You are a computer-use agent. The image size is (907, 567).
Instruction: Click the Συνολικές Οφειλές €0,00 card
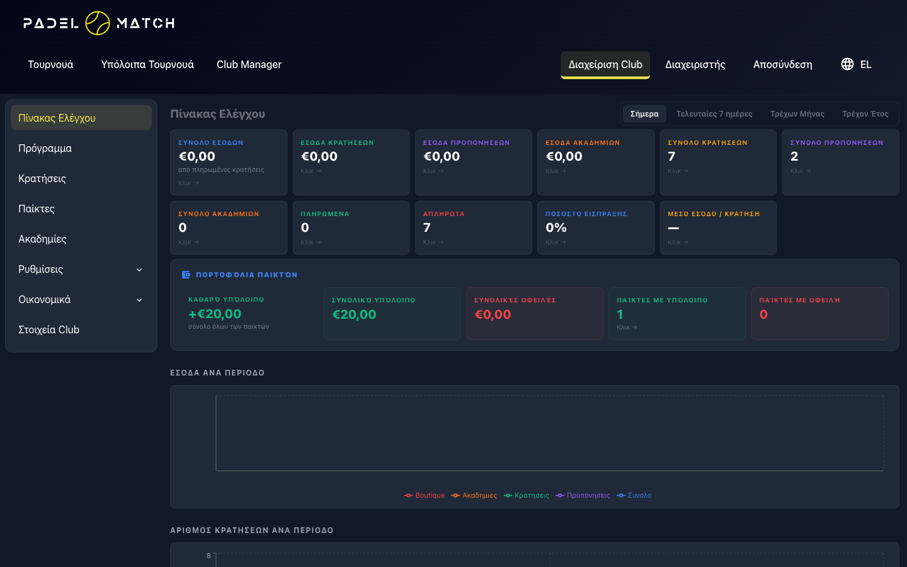point(534,314)
